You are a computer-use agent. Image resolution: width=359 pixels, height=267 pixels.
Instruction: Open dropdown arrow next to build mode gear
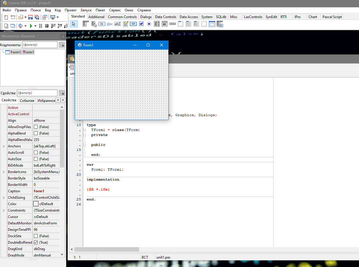[25, 26]
